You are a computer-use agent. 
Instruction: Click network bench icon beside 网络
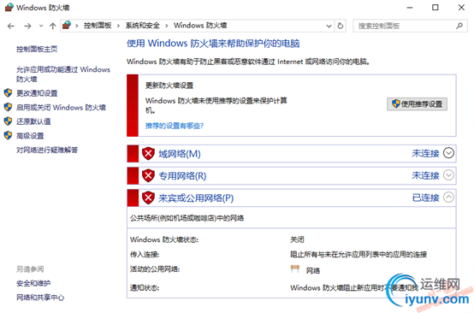tap(295, 269)
